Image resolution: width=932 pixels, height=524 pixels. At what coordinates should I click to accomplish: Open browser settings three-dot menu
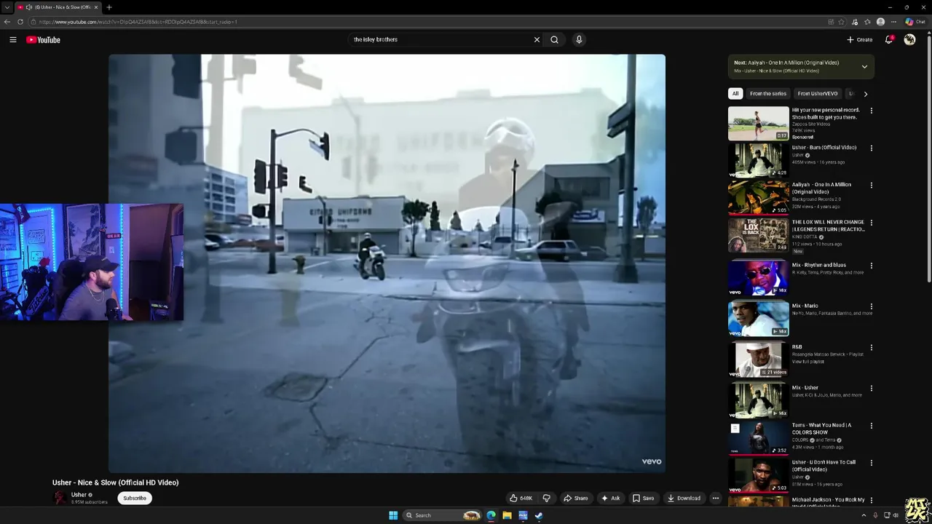pyautogui.click(x=893, y=22)
